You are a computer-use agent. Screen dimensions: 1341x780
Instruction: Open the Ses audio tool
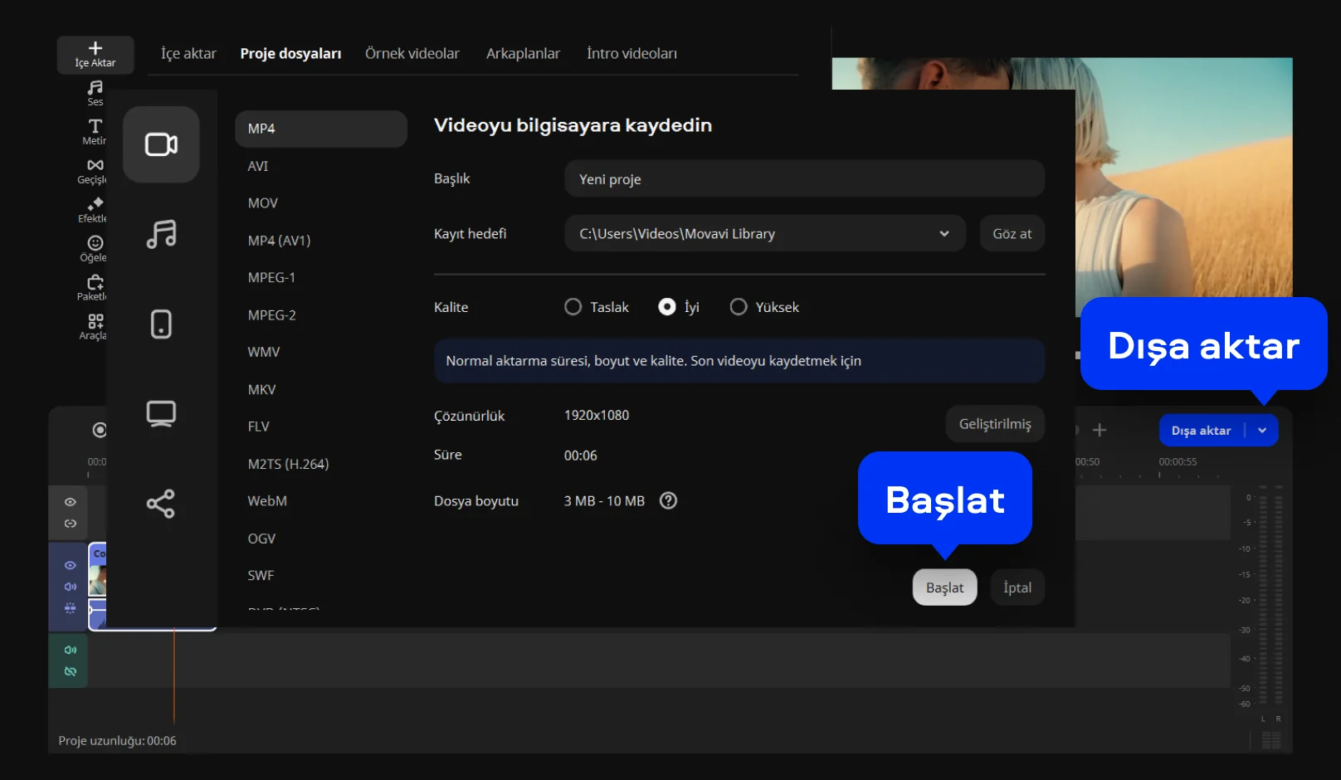95,92
